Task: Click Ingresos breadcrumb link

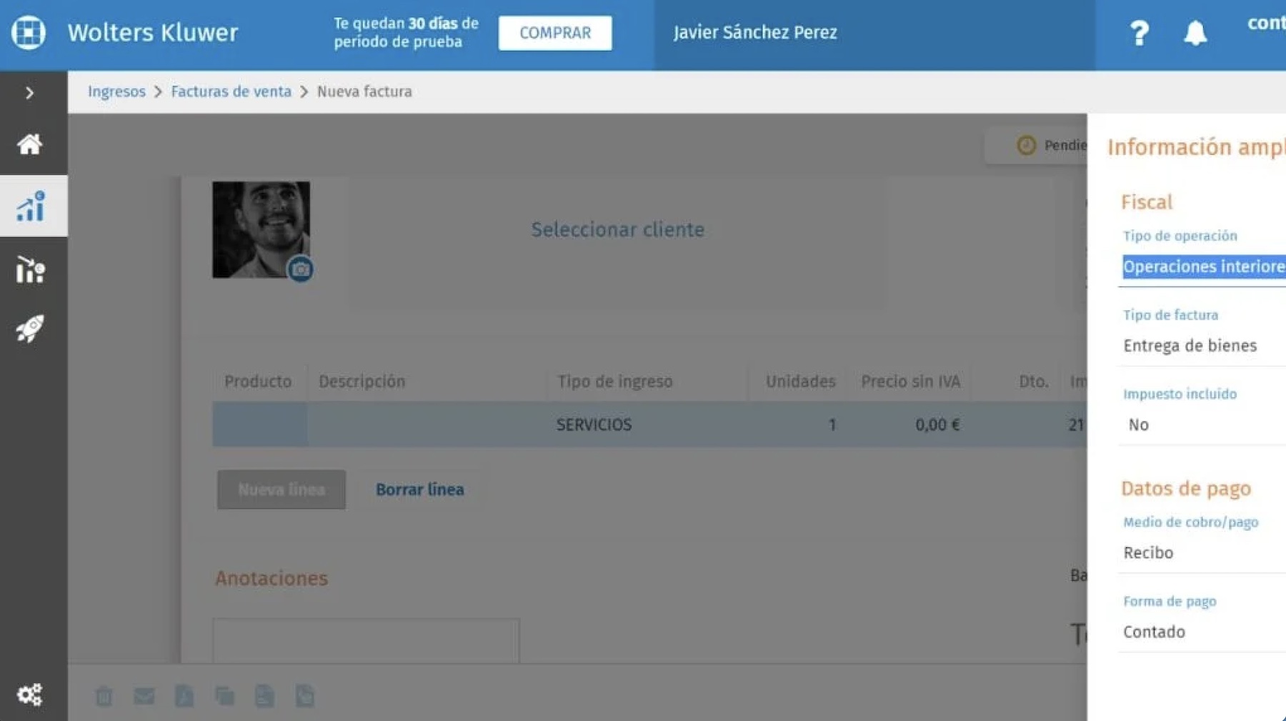Action: [x=116, y=91]
